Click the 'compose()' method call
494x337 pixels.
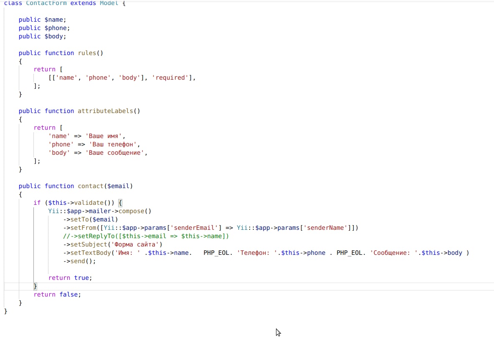coord(135,211)
